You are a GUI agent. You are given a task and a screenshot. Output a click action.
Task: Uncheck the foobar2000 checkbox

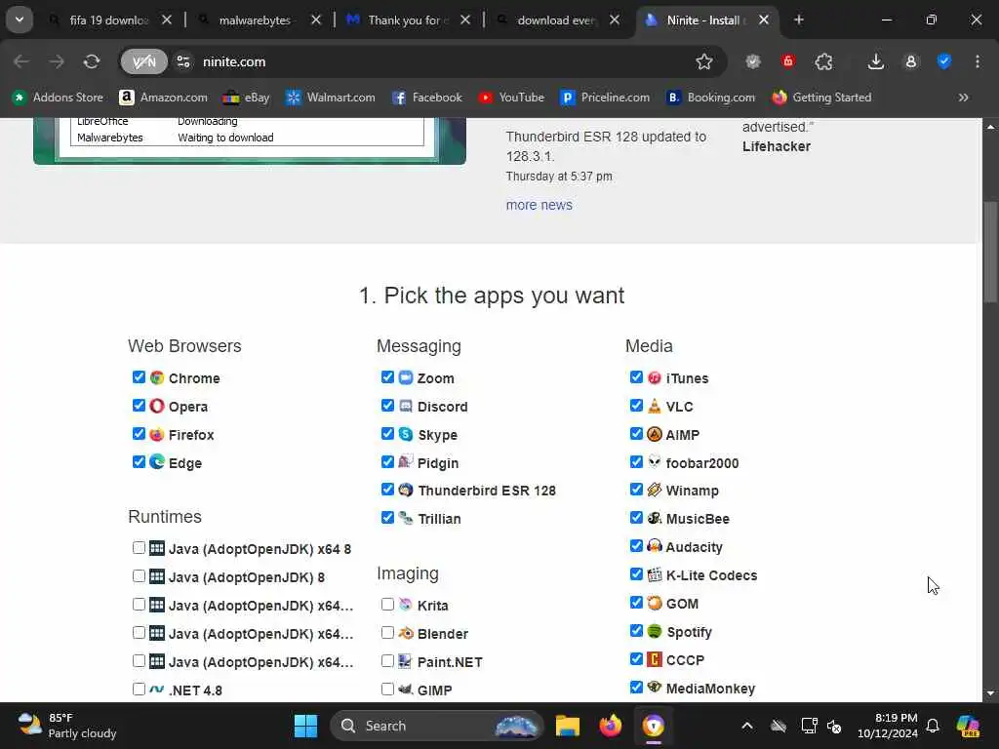[x=636, y=461]
